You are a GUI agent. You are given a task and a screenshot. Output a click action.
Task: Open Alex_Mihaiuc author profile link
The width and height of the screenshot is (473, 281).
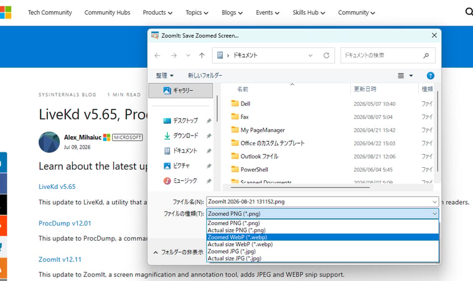click(82, 137)
